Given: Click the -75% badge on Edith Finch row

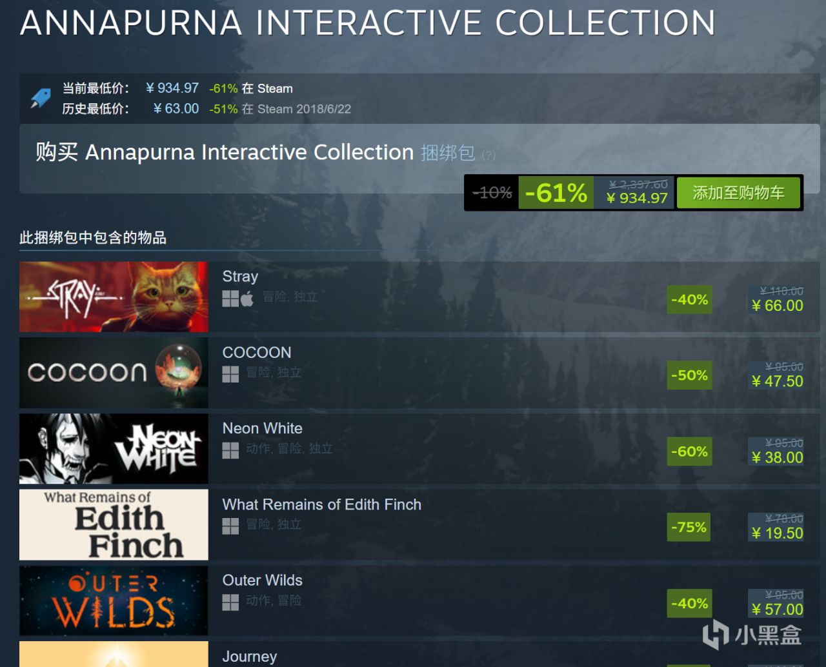Looking at the screenshot, I should tap(689, 527).
